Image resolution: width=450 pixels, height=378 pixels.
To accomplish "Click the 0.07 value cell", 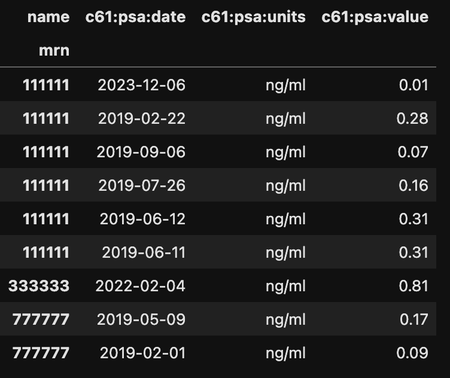I will click(413, 152).
